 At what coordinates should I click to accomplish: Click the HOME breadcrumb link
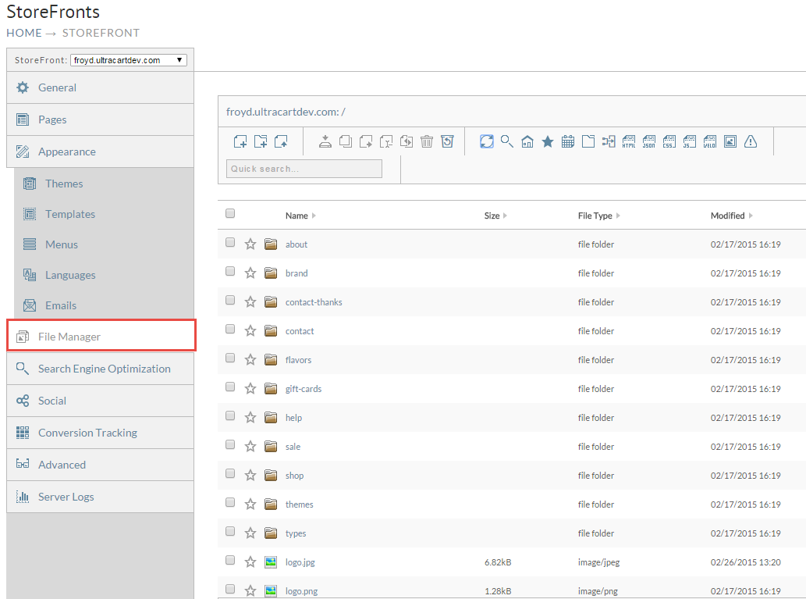pos(24,33)
